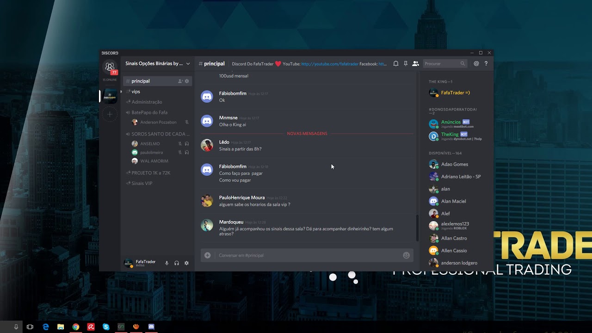Open the vips channel
This screenshot has width=592, height=333.
[157, 92]
